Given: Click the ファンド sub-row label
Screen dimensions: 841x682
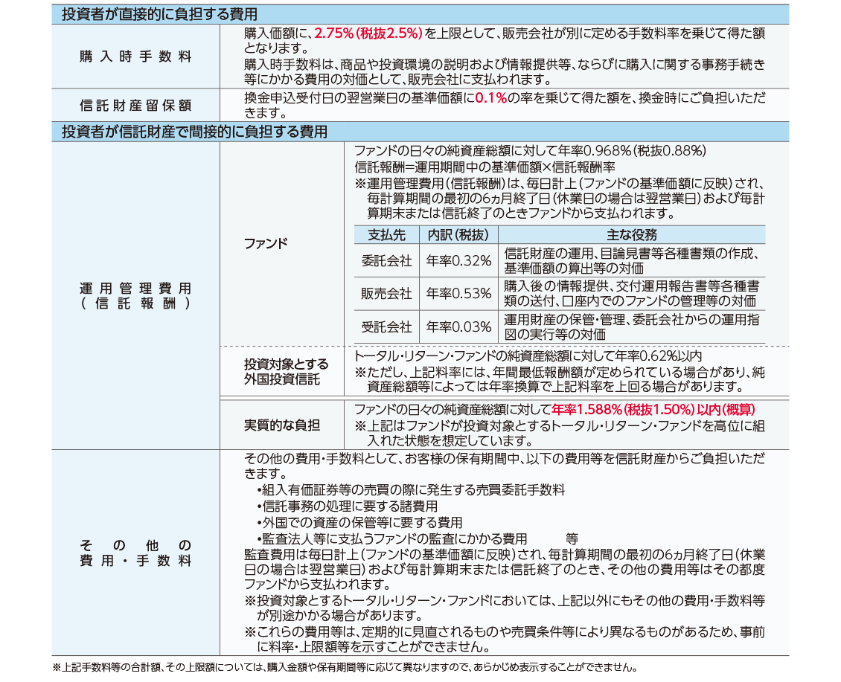Looking at the screenshot, I should click(266, 244).
